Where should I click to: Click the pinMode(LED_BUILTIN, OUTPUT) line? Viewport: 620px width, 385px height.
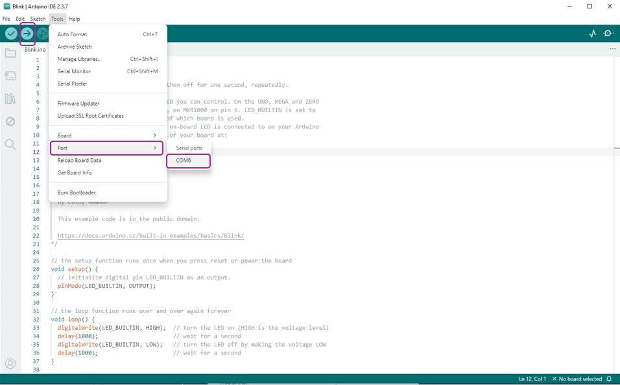pyautogui.click(x=107, y=286)
